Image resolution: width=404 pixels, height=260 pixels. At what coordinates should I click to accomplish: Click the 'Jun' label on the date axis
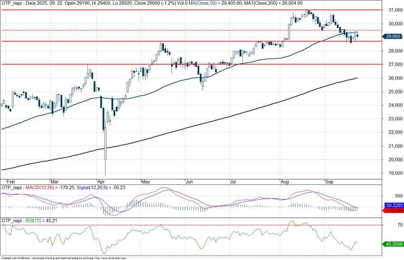(190, 182)
